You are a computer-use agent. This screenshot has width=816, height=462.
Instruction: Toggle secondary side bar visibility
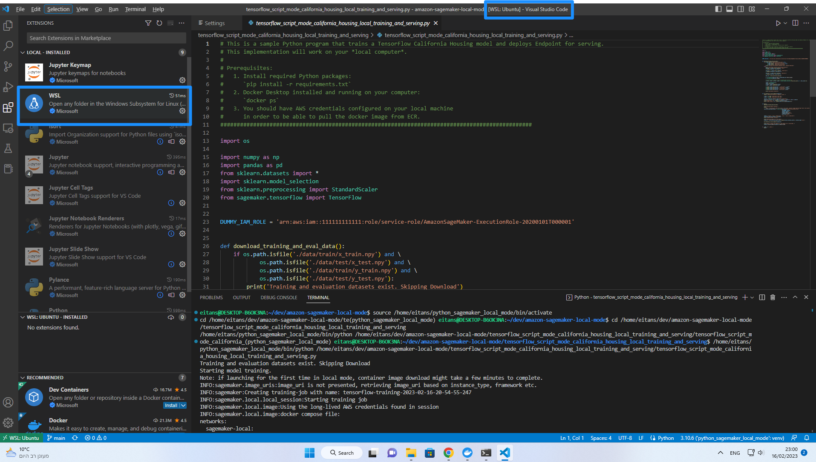click(741, 9)
